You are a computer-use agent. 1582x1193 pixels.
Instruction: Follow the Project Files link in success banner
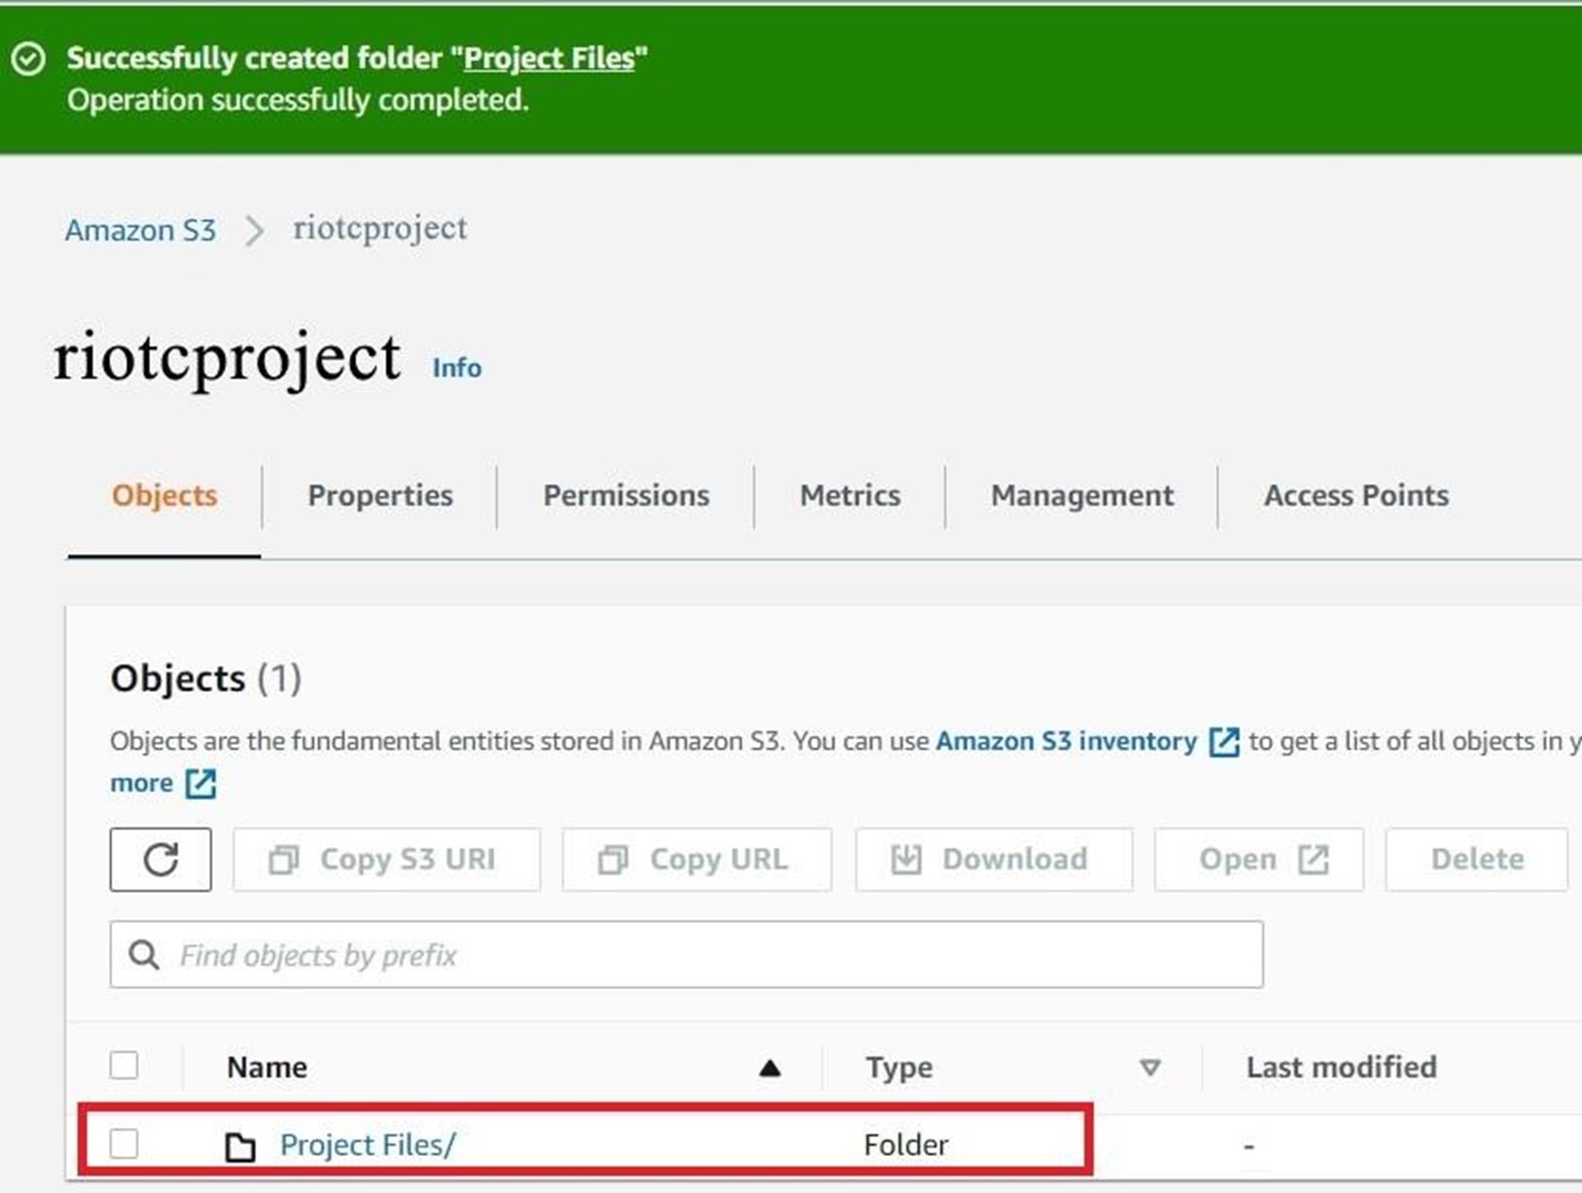point(549,58)
